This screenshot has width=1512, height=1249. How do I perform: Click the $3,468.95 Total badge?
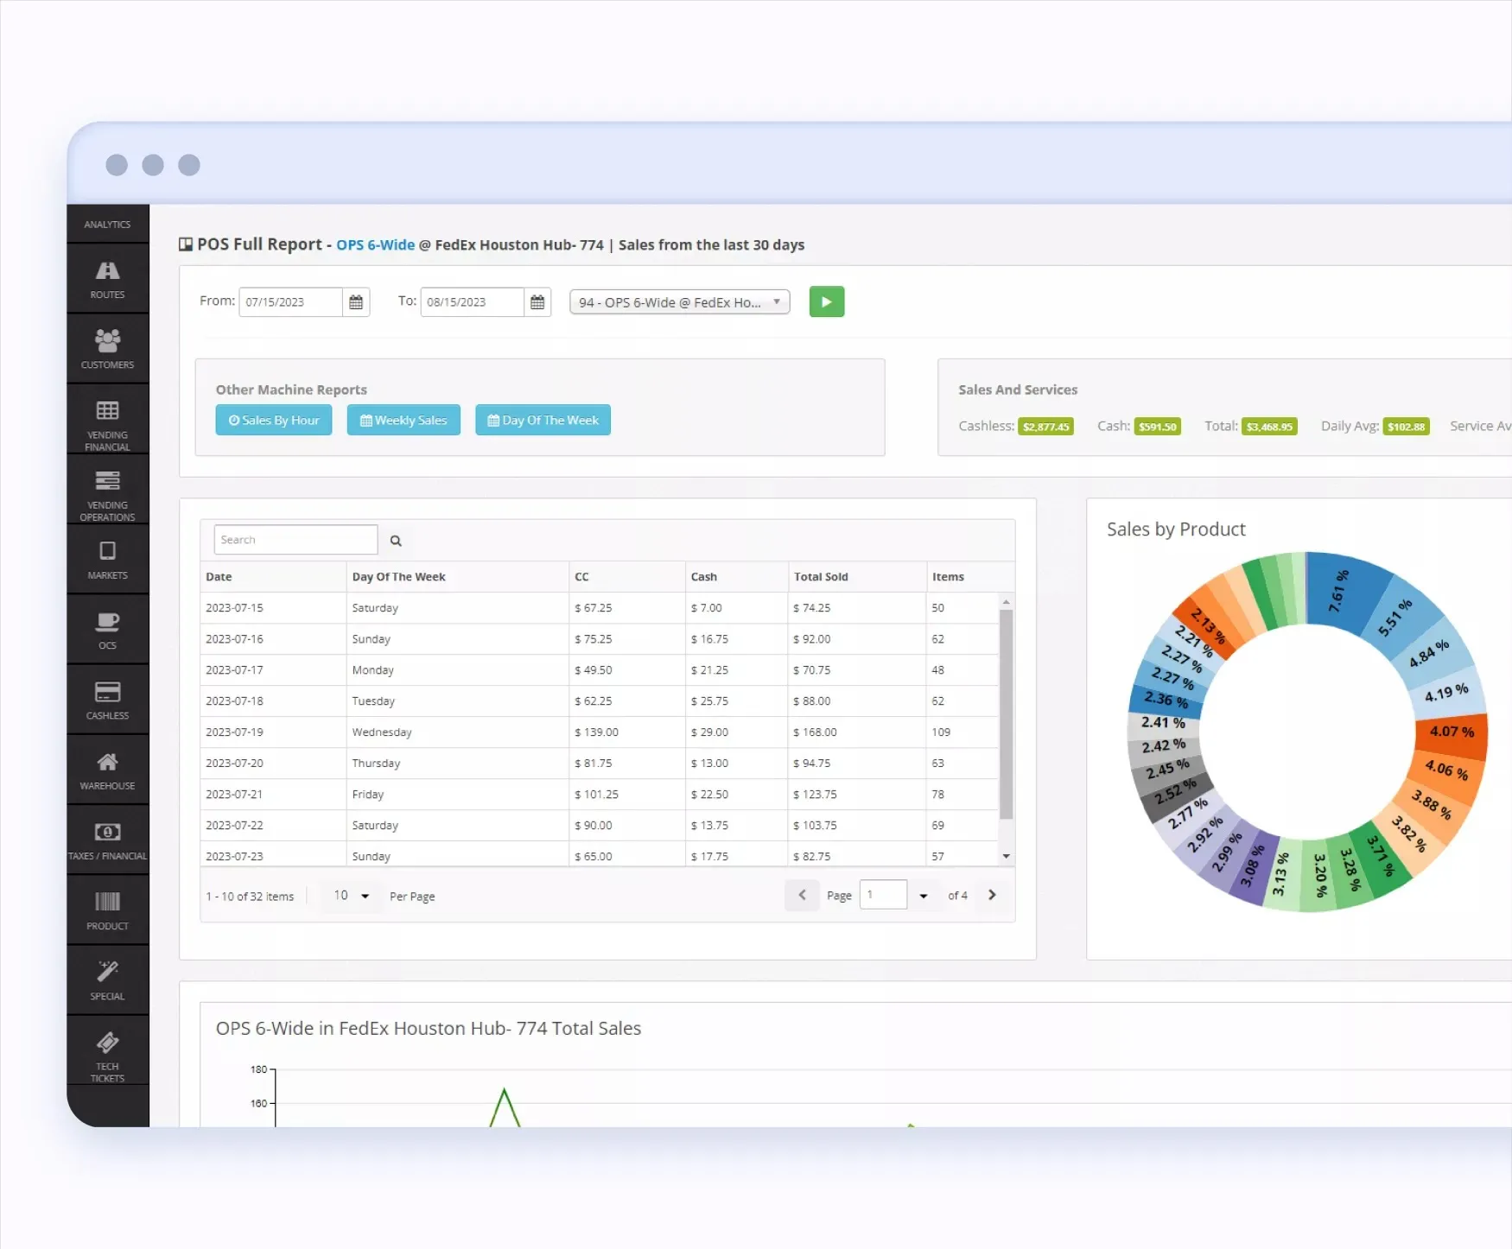coord(1269,427)
